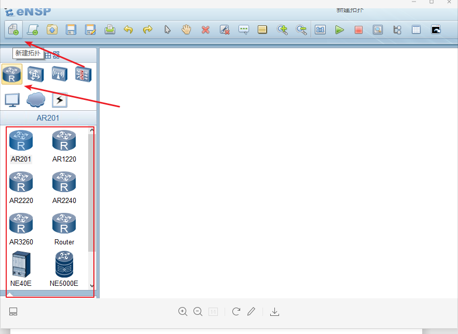The height and width of the screenshot is (334, 458).
Task: Choose the NE5000E device
Action: pos(64,269)
